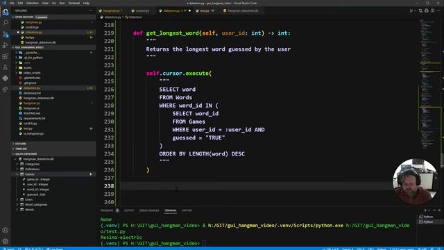Image resolution: width=444 pixels, height=250 pixels.
Task: Open the Testing flask view
Action: [x=5, y=67]
